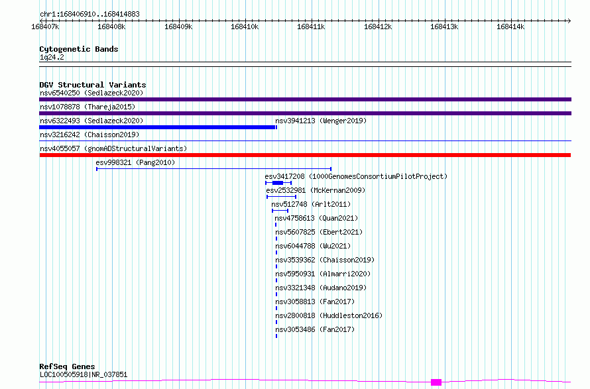Click the nsv6540250 (Sedlazeck2020) variant label

(91, 93)
